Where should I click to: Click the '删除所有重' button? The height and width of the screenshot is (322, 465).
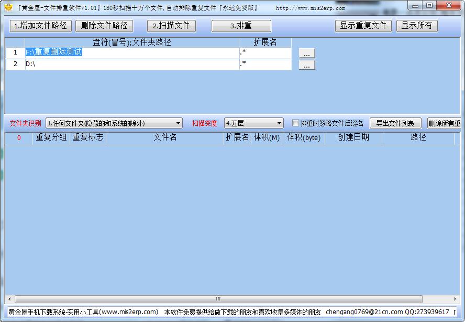pyautogui.click(x=444, y=123)
